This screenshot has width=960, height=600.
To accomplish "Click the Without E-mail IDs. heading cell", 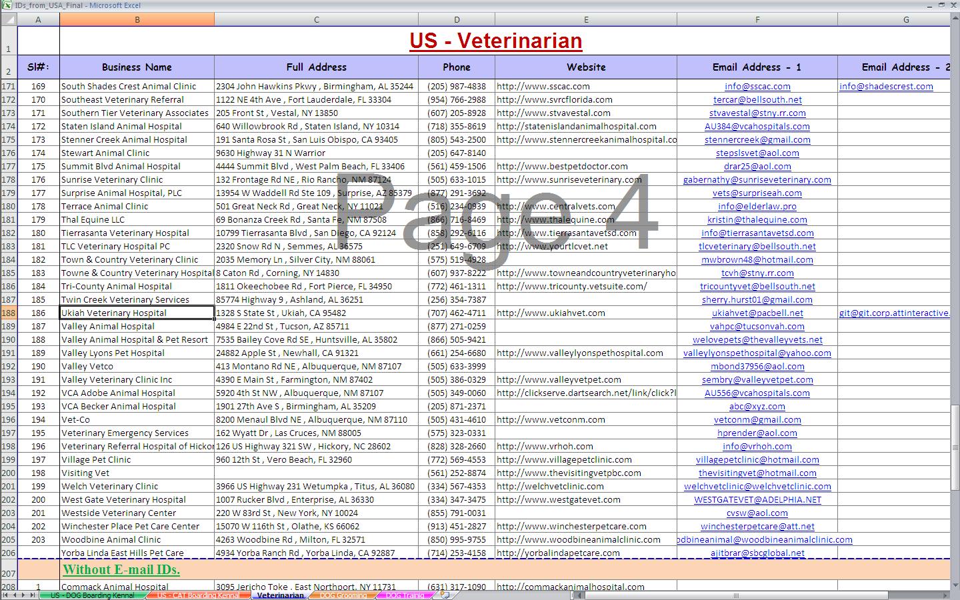I will pos(121,569).
